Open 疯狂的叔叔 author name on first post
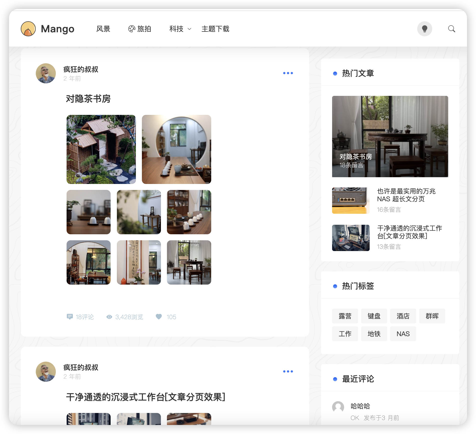 tap(81, 69)
